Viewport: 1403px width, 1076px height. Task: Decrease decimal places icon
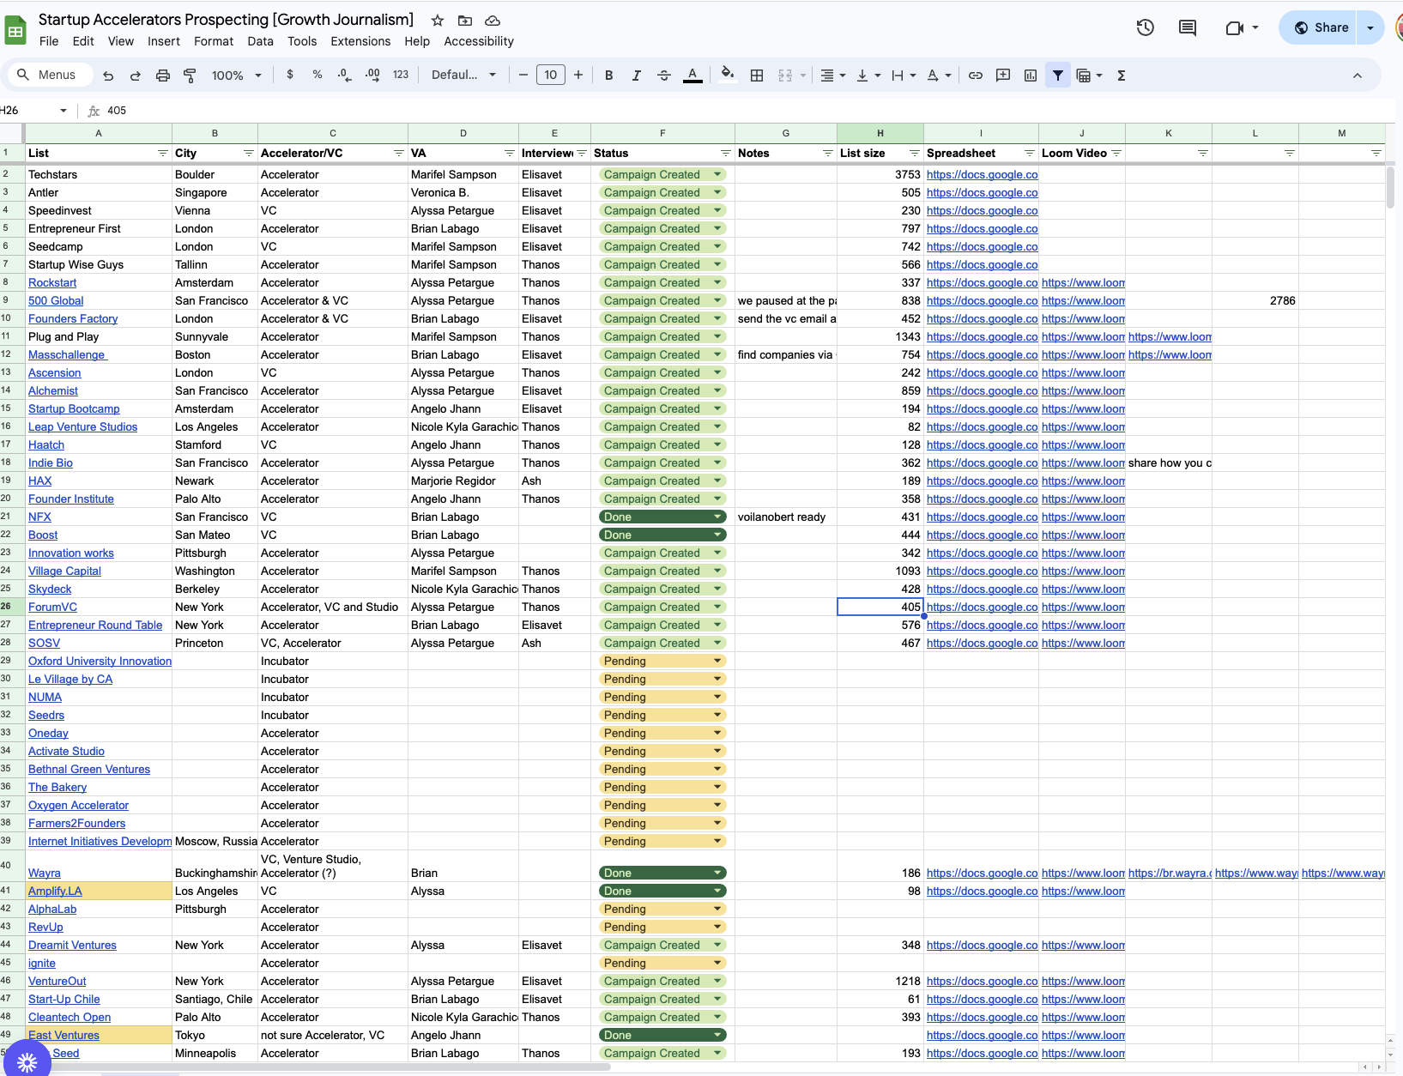coord(344,75)
